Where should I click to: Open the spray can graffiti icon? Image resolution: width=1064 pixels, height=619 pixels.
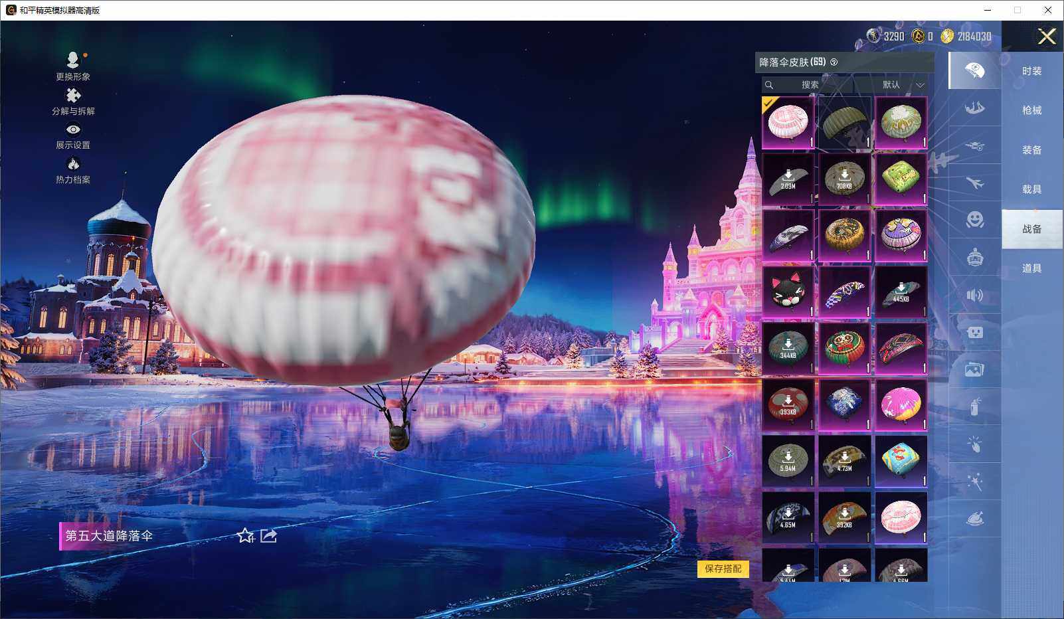click(x=974, y=406)
